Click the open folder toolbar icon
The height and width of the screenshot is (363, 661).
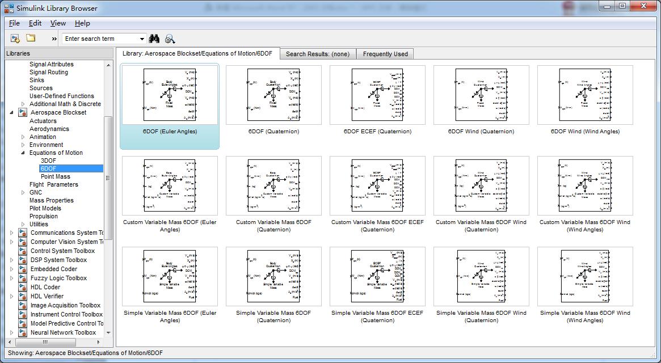31,38
